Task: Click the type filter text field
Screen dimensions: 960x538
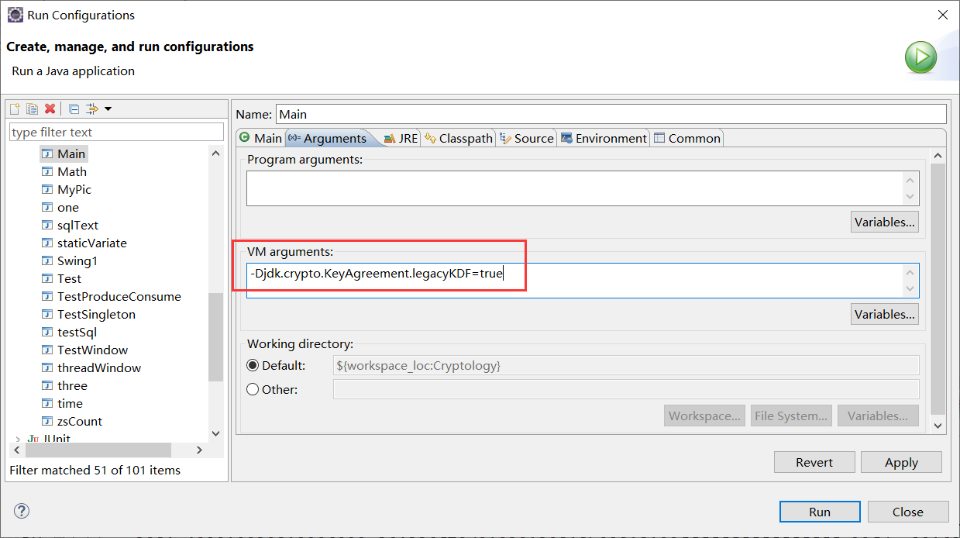Action: click(116, 132)
